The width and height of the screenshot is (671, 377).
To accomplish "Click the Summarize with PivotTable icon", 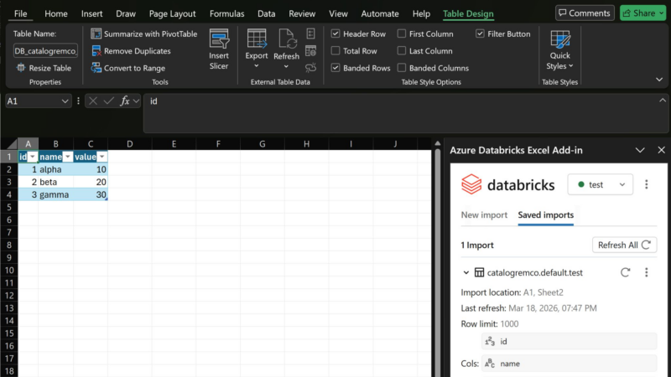I will coord(96,34).
